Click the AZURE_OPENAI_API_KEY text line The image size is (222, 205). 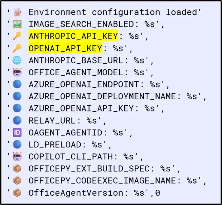click(96, 109)
